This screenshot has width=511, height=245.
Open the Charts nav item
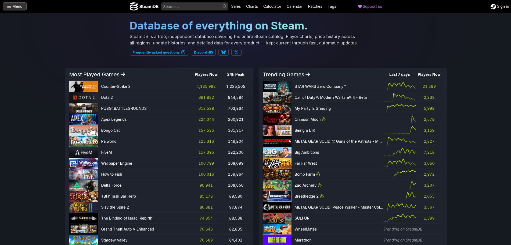[x=252, y=6]
